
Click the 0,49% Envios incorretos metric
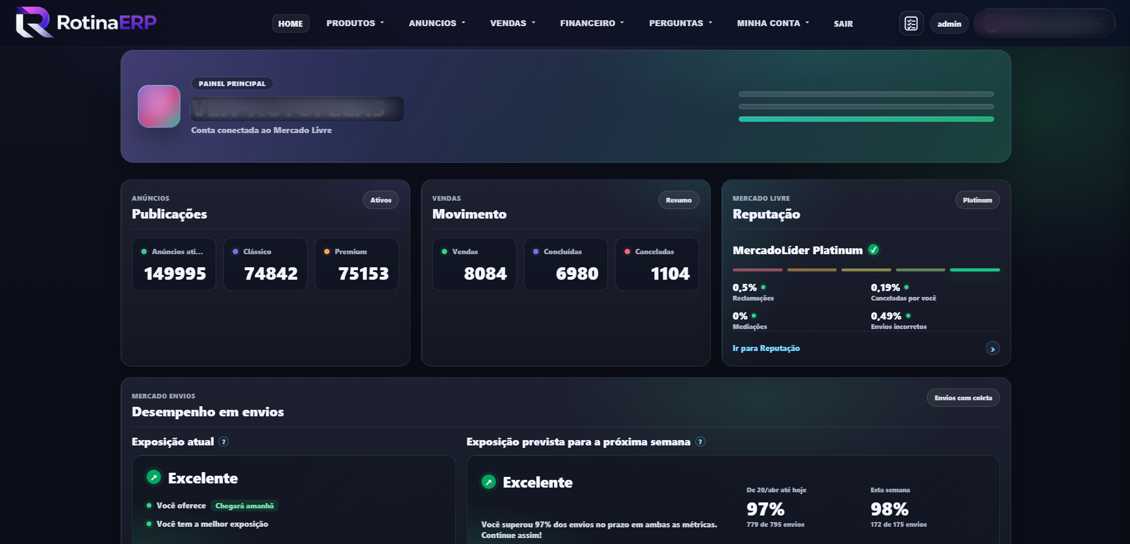point(898,320)
